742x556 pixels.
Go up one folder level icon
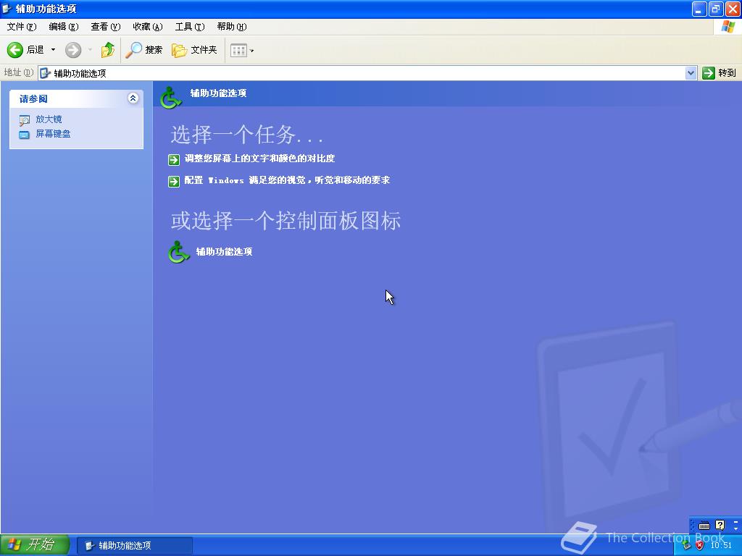108,50
